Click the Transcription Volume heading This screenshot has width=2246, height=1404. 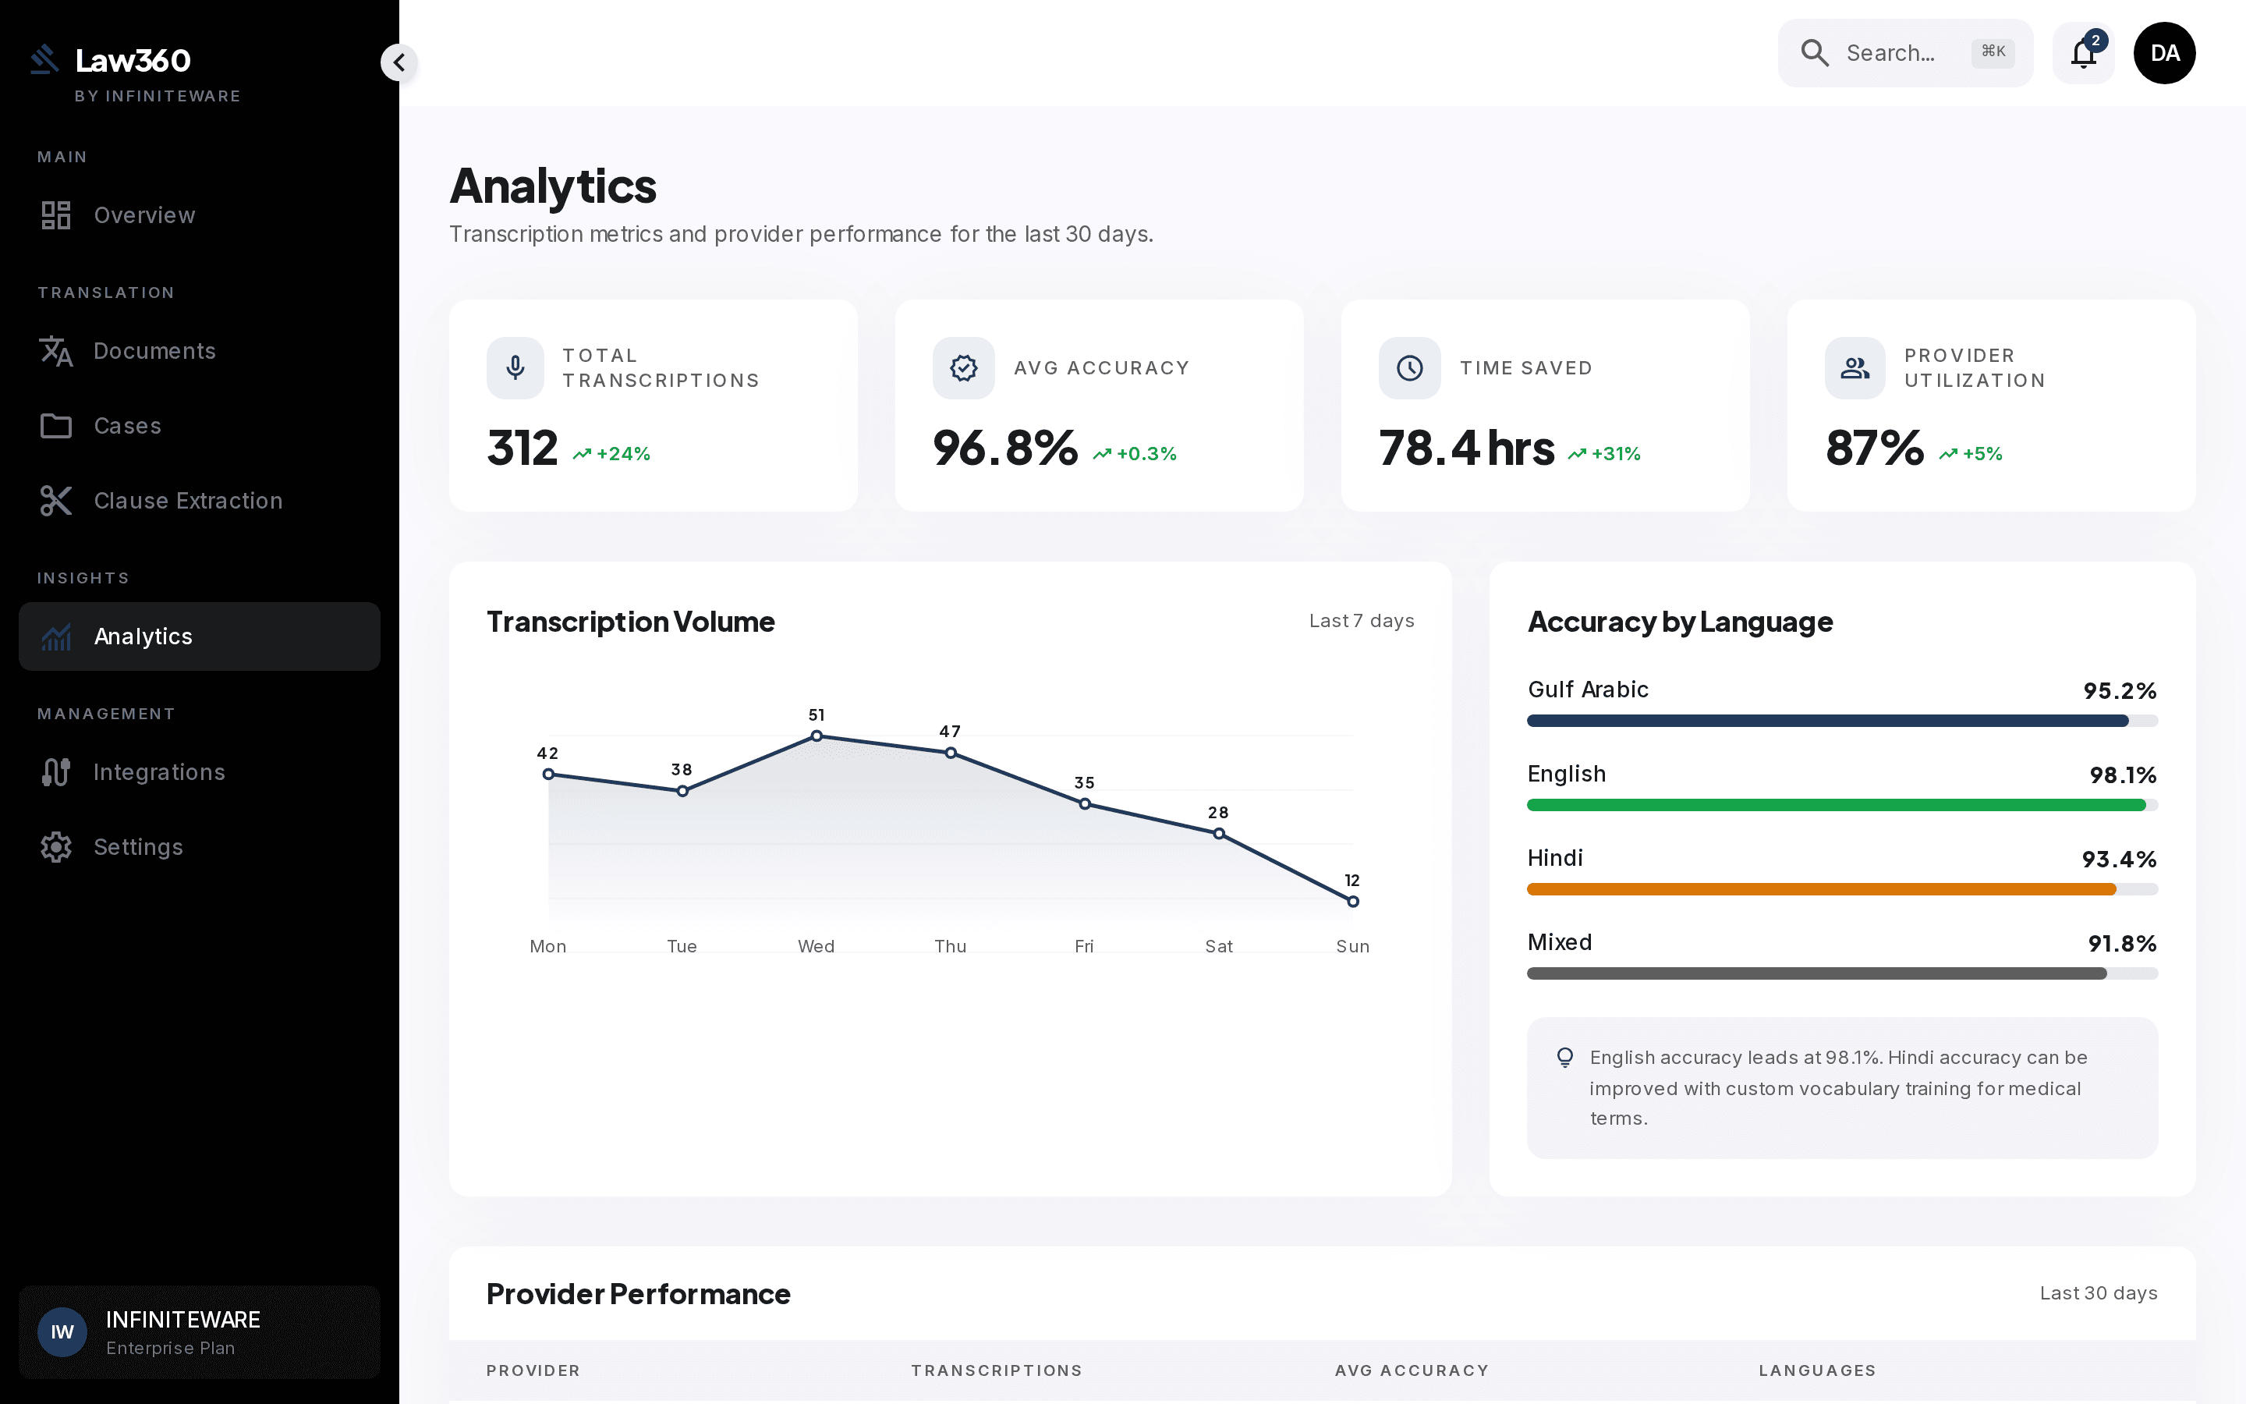click(630, 622)
